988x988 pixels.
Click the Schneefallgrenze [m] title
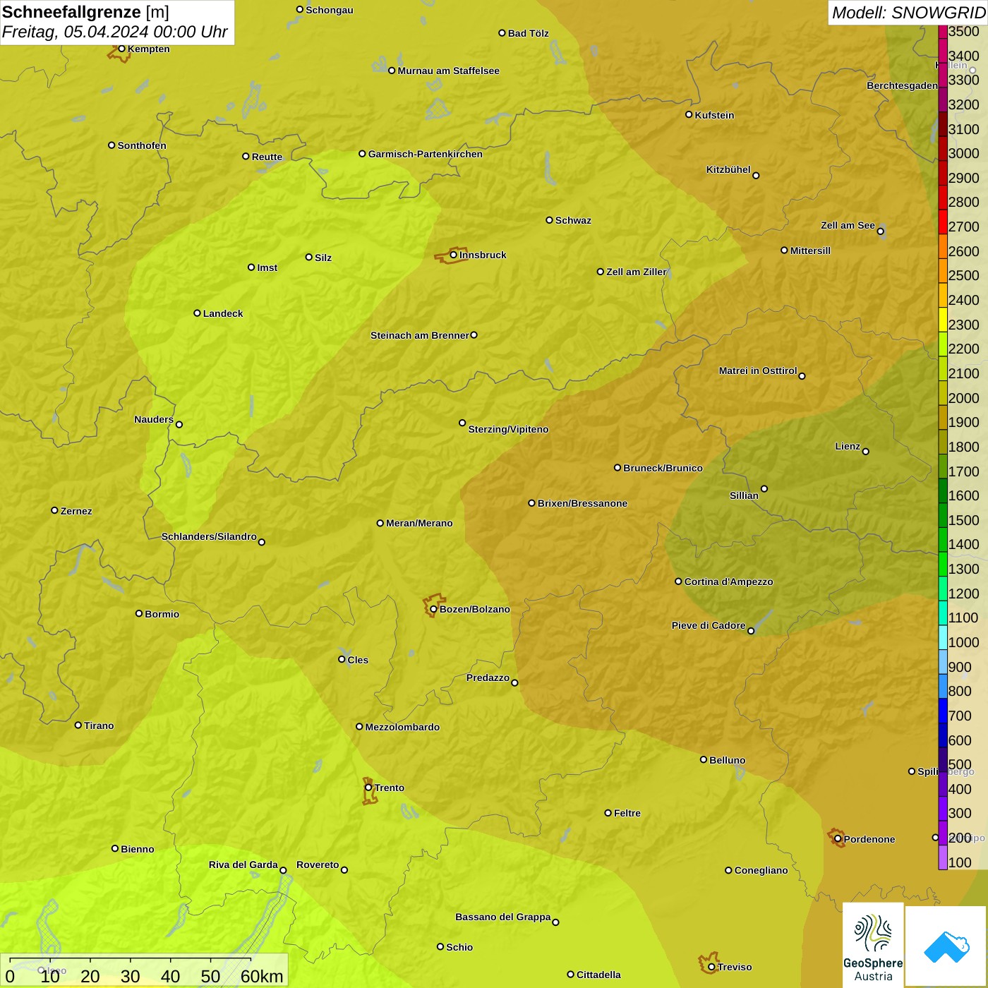(x=85, y=12)
